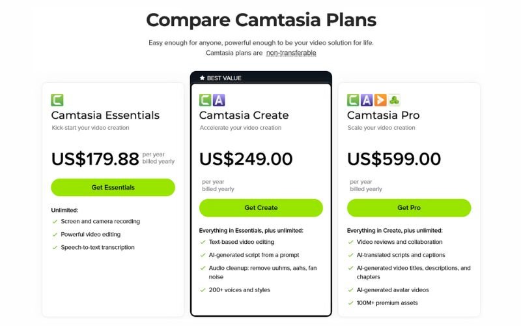This screenshot has height=326, width=521.
Task: Click the orange play icon in Camtasia Pro
Action: (x=380, y=100)
